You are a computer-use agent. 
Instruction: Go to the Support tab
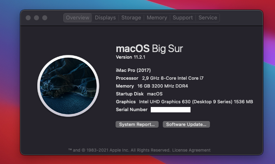coord(183,18)
